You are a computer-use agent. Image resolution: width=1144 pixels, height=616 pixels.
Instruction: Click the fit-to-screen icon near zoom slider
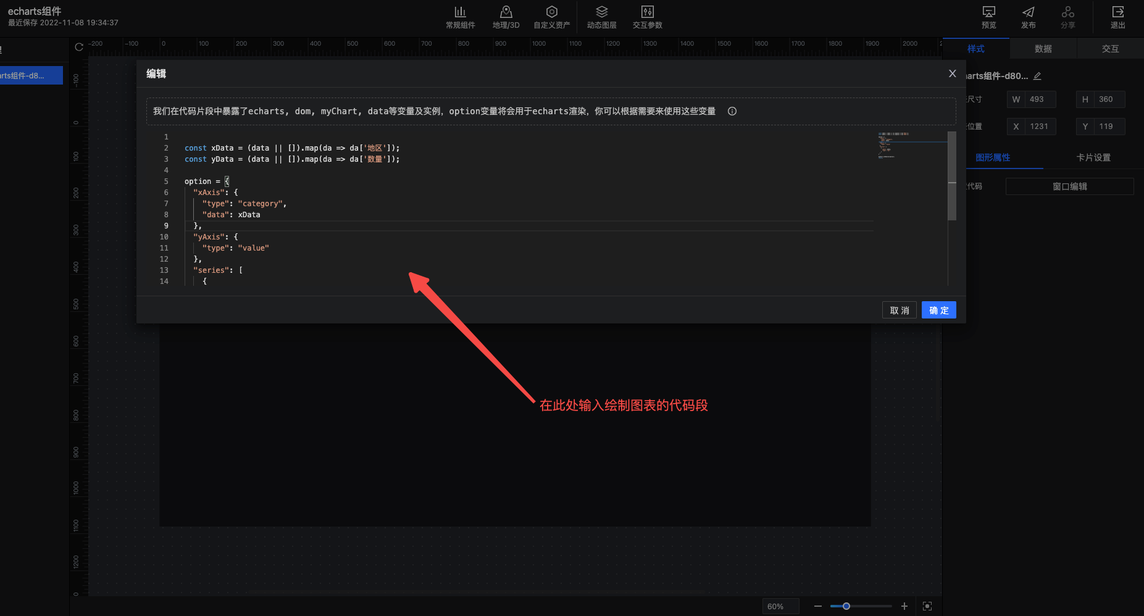tap(927, 606)
